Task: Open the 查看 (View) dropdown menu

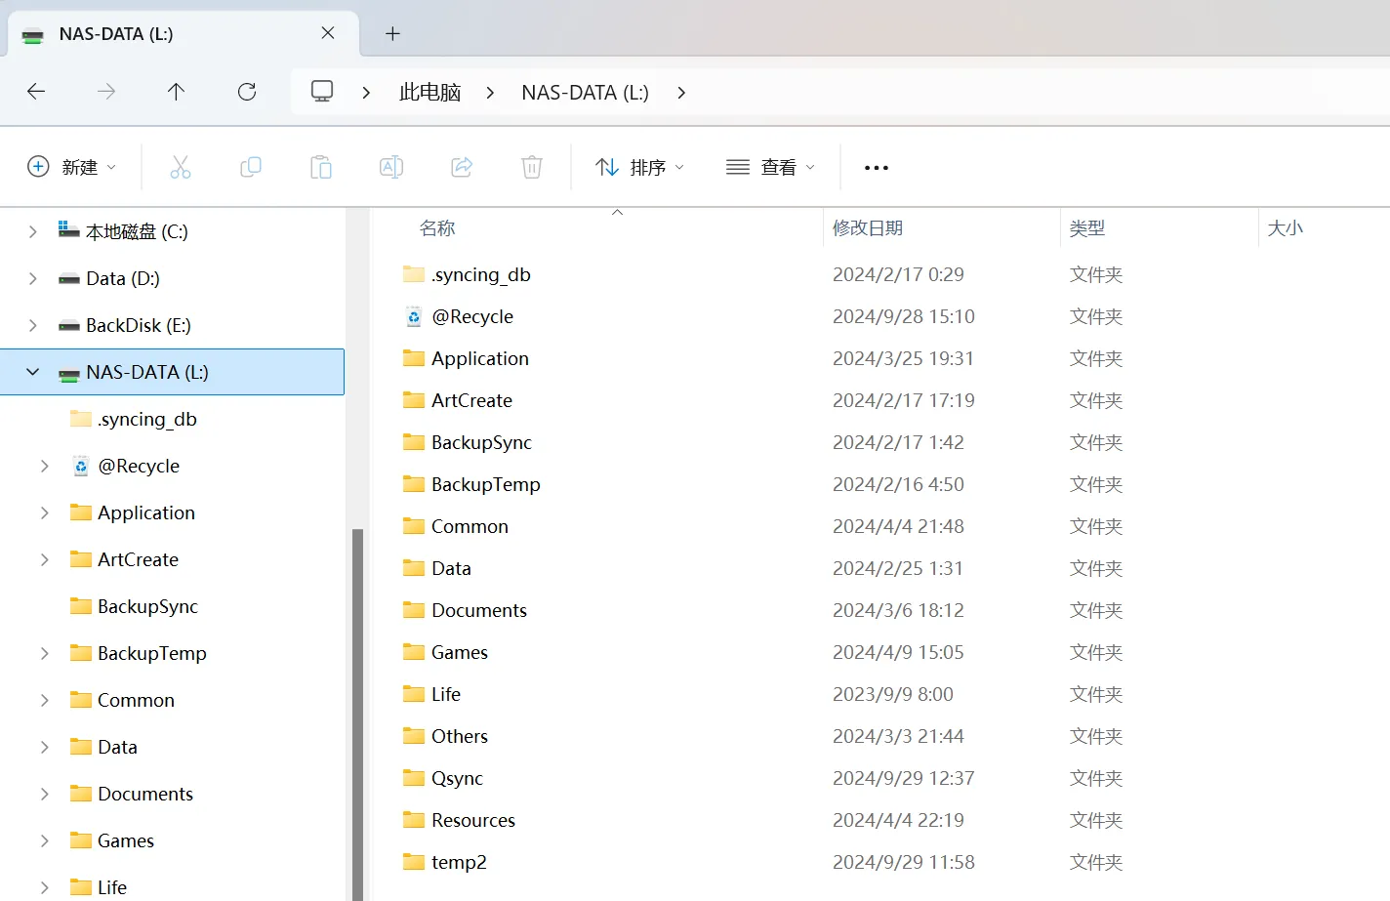Action: 770,168
